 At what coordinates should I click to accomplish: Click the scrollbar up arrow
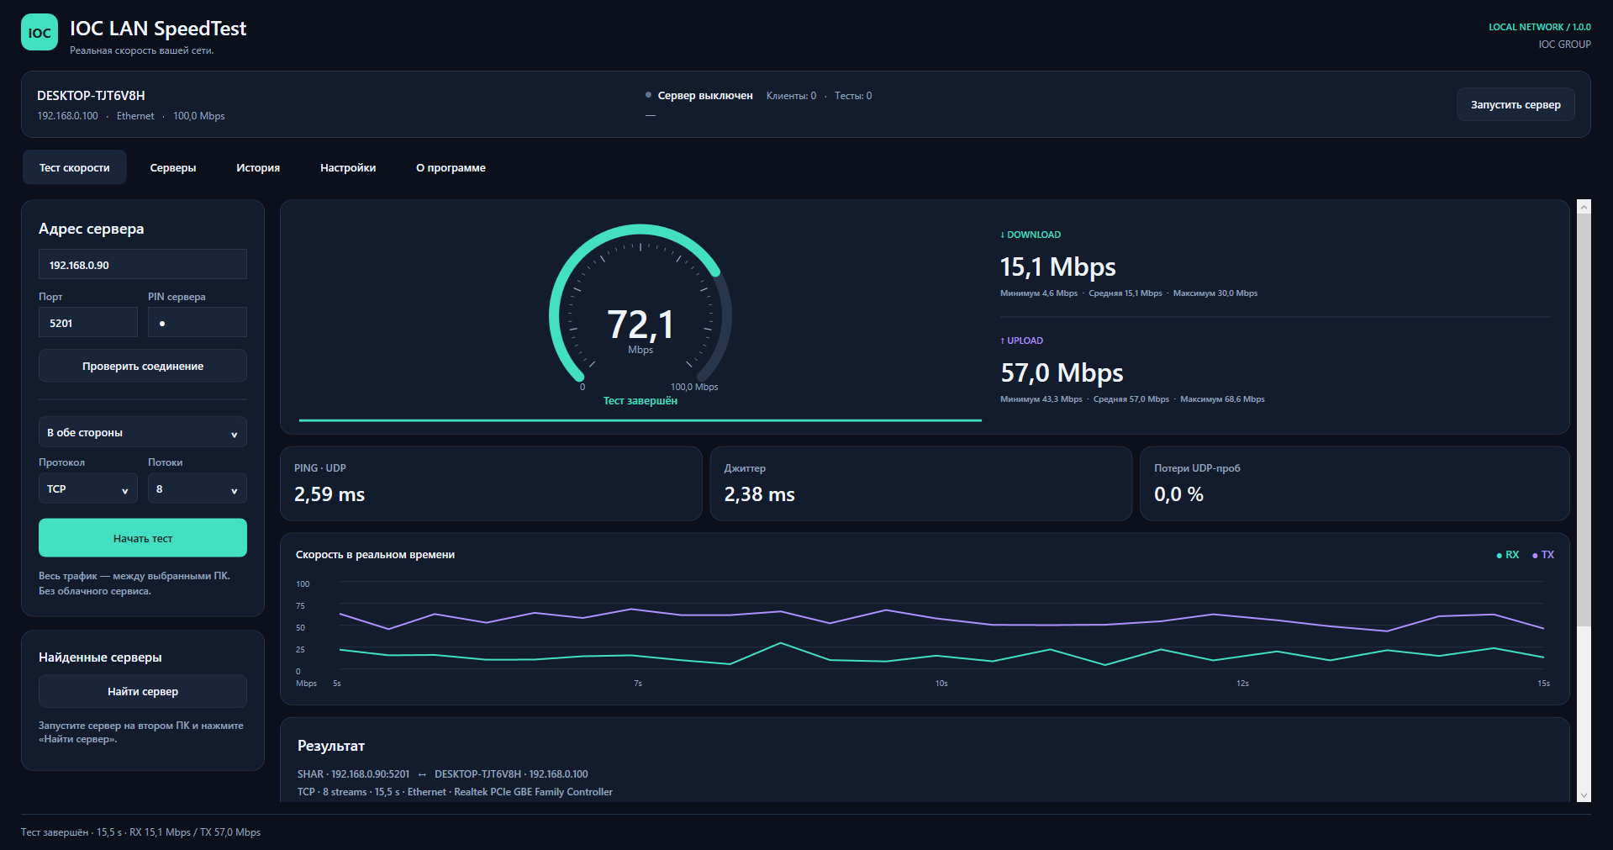coord(1584,207)
